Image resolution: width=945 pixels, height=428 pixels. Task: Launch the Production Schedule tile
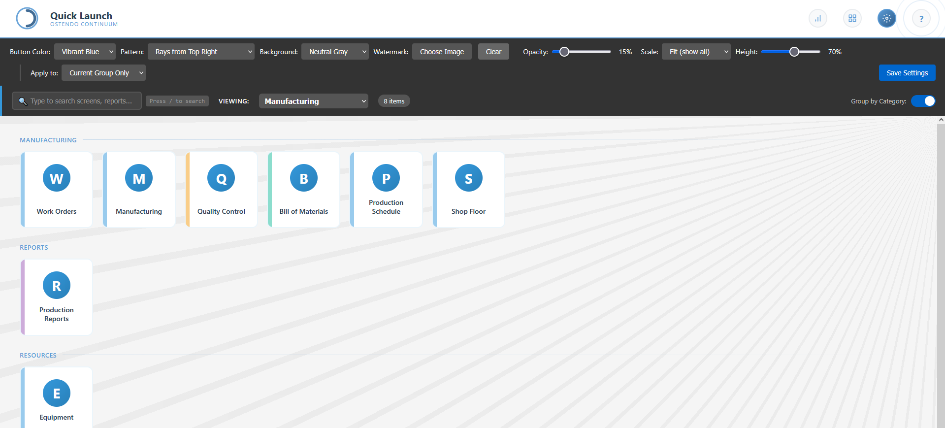[x=386, y=190]
